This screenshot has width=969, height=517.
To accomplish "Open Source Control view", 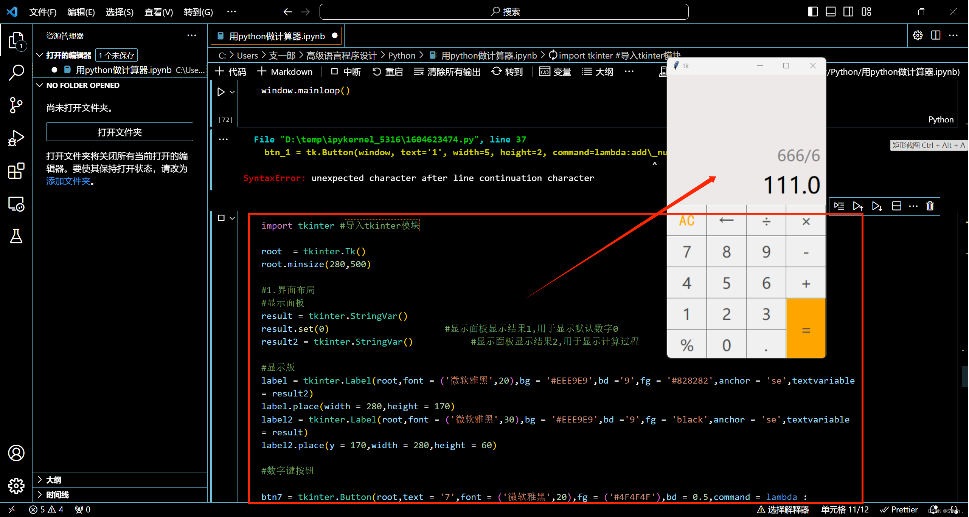I will click(16, 105).
